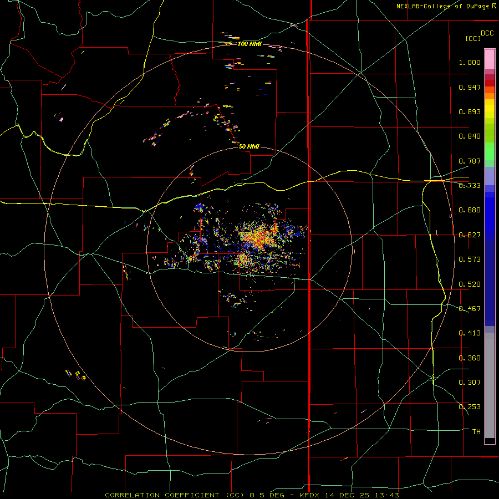Screen dimensions: 499x499
Task: Click the red swatch on the color bar
Action: (490, 83)
